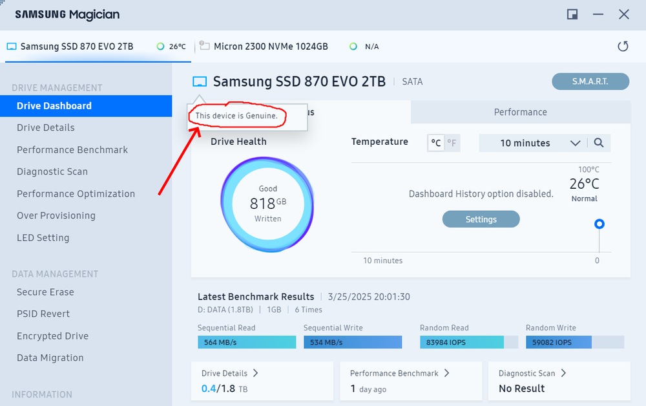The width and height of the screenshot is (646, 406).
Task: Click the temperature graph current point marker
Action: 599,224
